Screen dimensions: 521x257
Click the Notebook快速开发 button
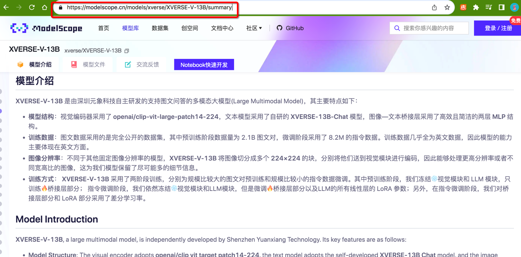[x=204, y=65]
